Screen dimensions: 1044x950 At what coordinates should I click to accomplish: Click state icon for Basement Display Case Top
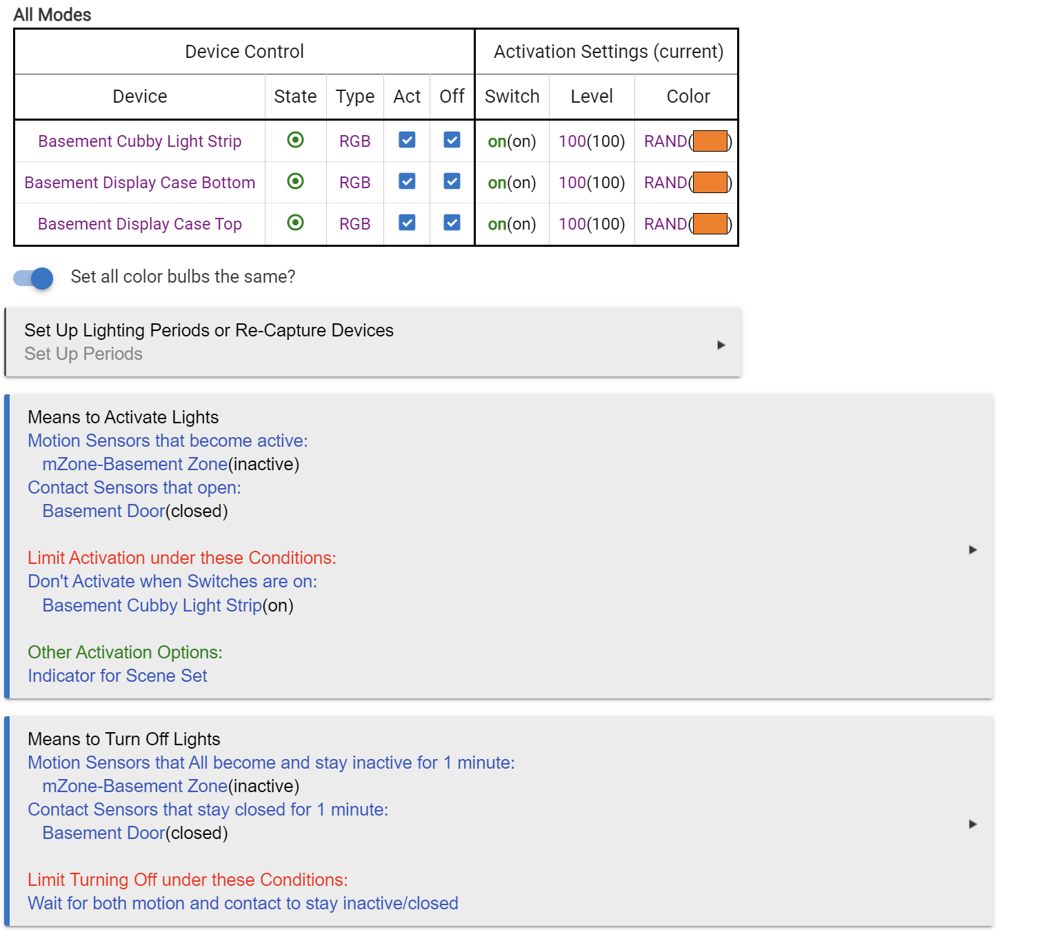[x=295, y=223]
